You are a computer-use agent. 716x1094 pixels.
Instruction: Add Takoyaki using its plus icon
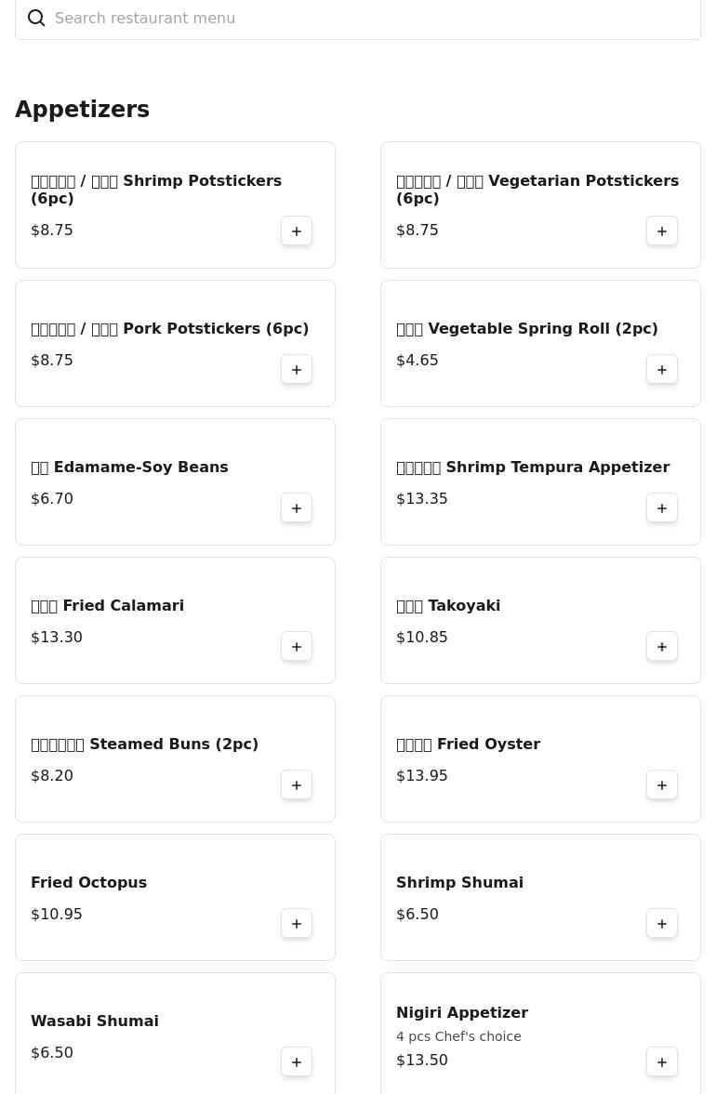[x=662, y=647]
